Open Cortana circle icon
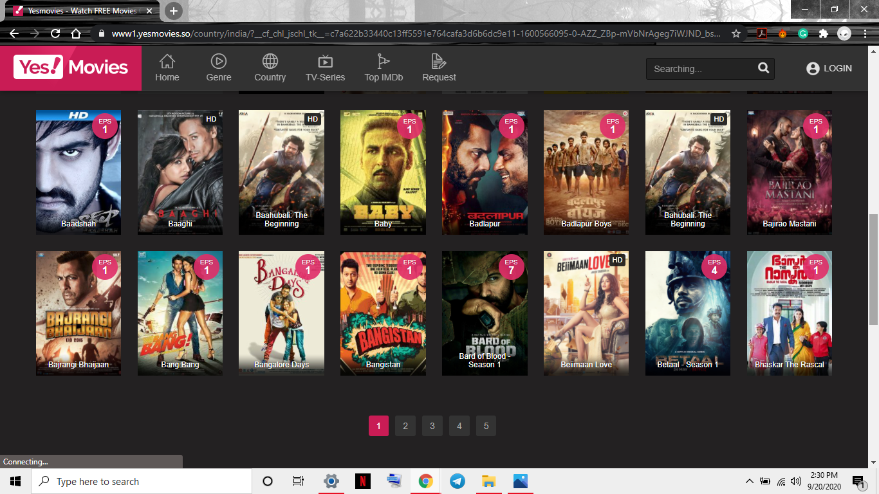Screen dimensions: 879x494 click(268, 481)
